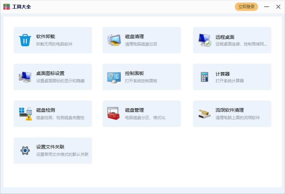Open the 控制面板 control panel icon
285x194 pixels.
[x=113, y=76]
